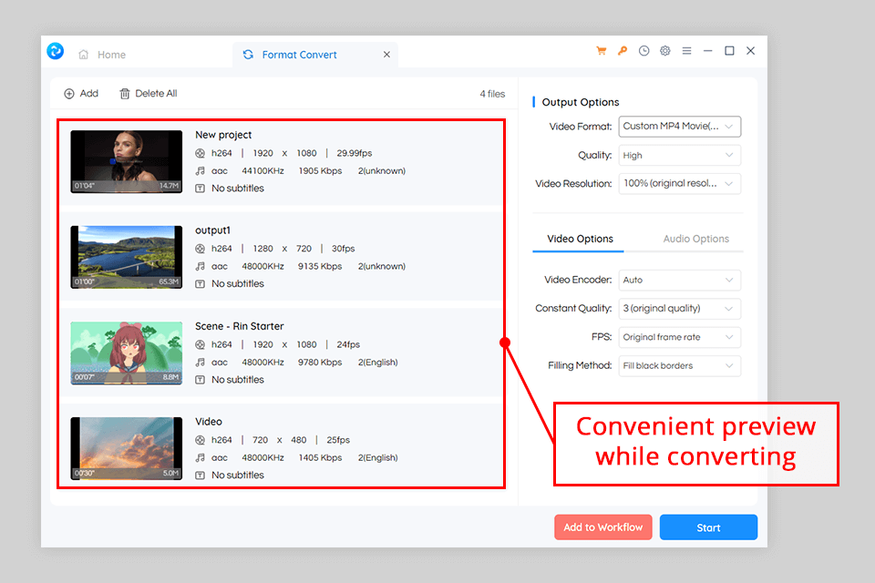Viewport: 875px width, 583px height.
Task: Click Add to Workflow
Action: [x=603, y=527]
